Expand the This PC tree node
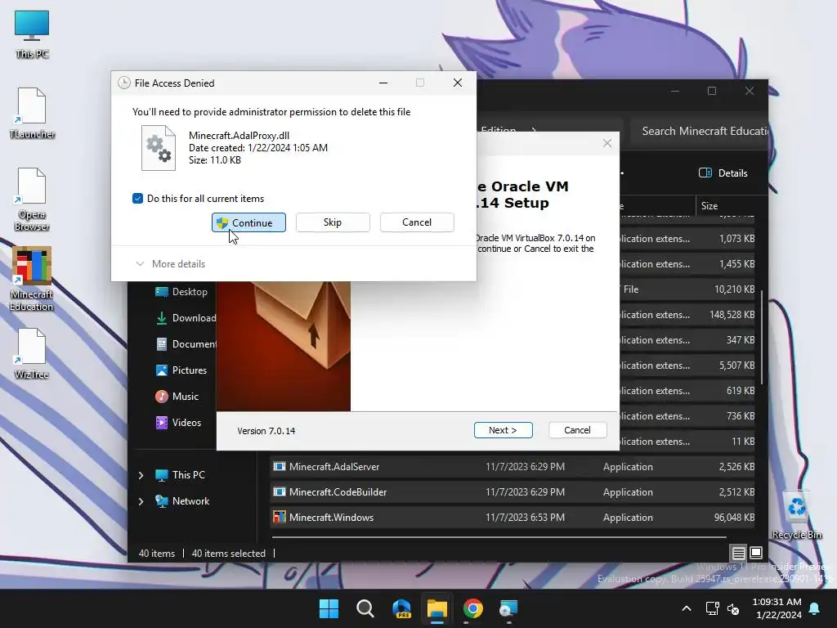837x628 pixels. coord(141,475)
